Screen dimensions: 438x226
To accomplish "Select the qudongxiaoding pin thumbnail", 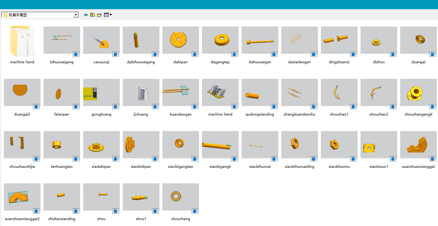I will [x=260, y=92].
